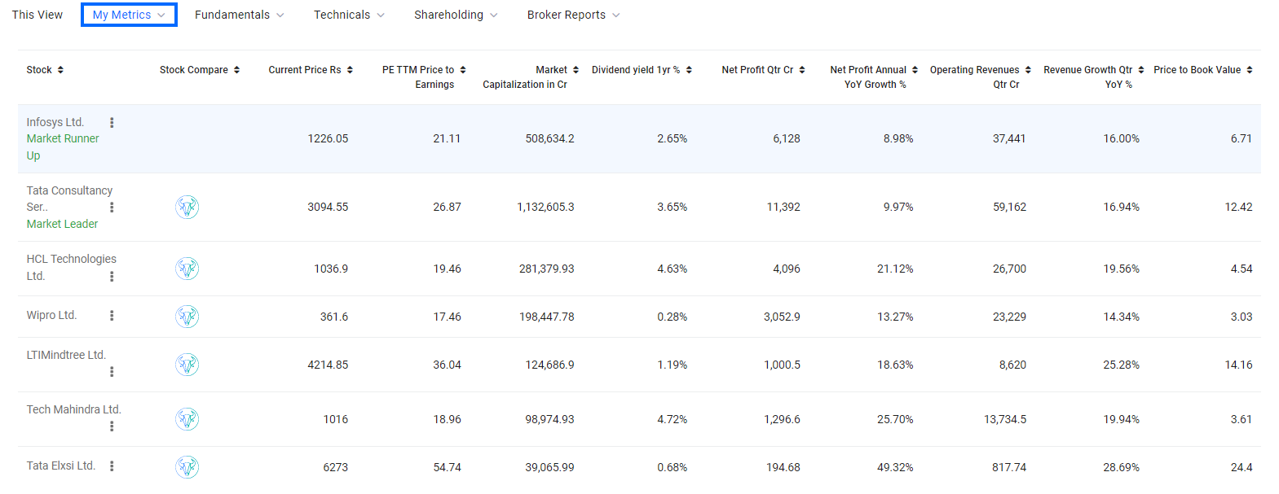
Task: Click compare bull icon for Tata Consultancy
Action: tap(187, 207)
